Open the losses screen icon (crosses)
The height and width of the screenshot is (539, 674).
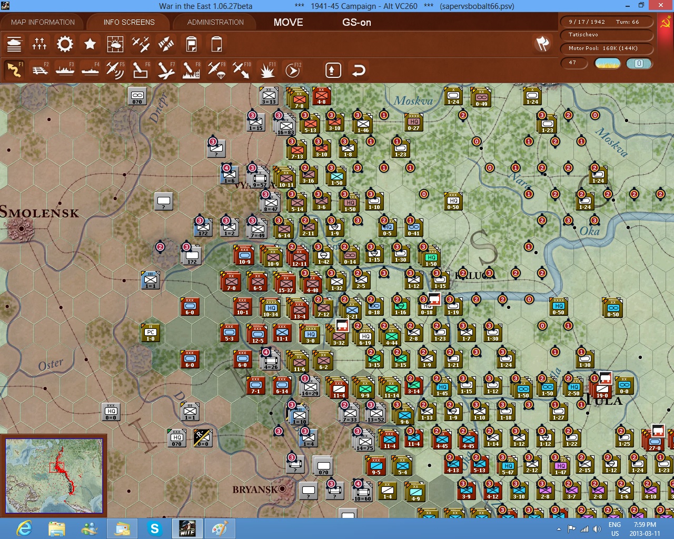click(x=39, y=44)
